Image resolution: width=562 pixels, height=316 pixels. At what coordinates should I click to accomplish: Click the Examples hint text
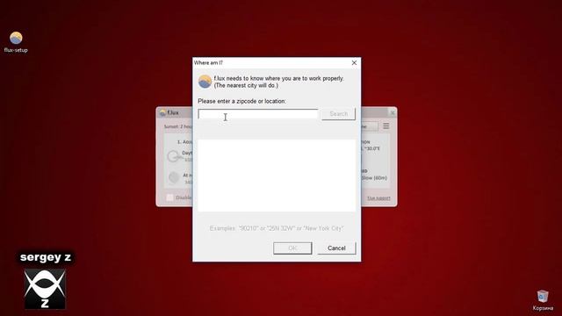(x=277, y=228)
